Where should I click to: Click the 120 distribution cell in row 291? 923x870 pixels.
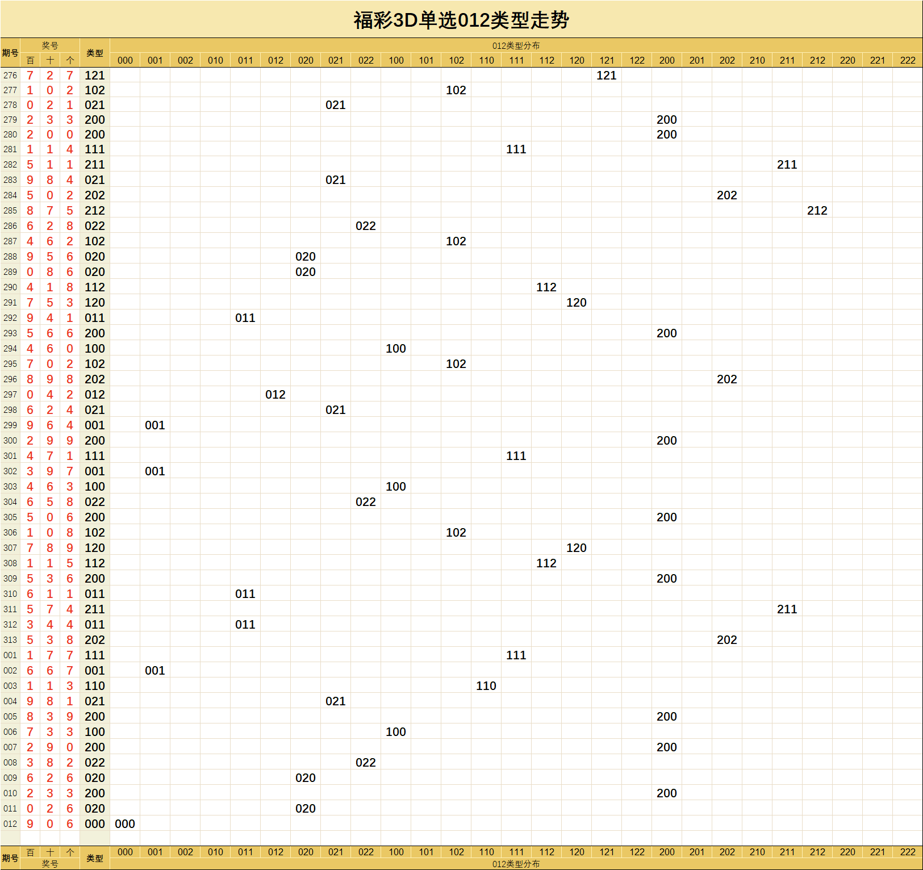coord(577,302)
